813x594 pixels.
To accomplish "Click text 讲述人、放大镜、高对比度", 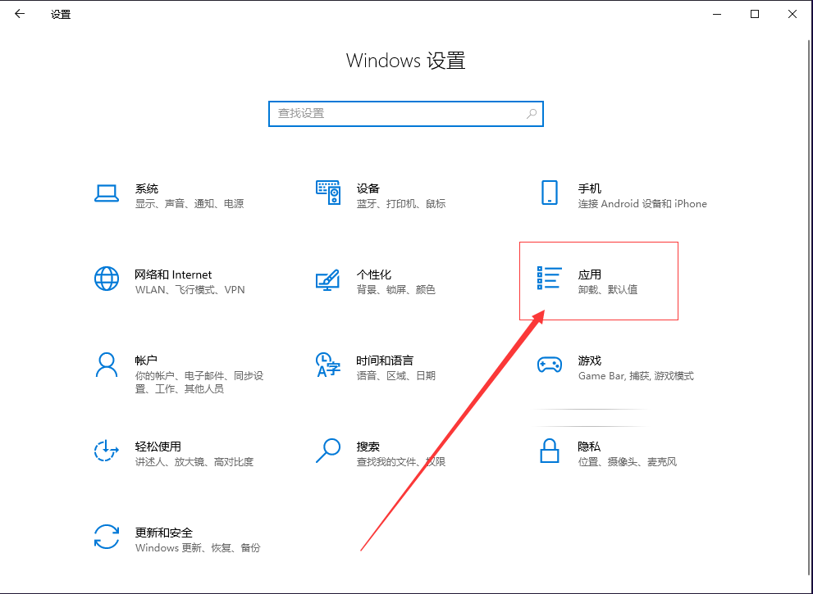I will [x=194, y=461].
